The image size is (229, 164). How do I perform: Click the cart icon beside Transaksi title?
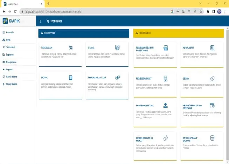pos(48,21)
